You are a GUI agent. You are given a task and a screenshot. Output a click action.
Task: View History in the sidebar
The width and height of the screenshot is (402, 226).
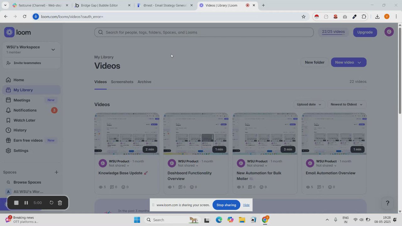32,130
